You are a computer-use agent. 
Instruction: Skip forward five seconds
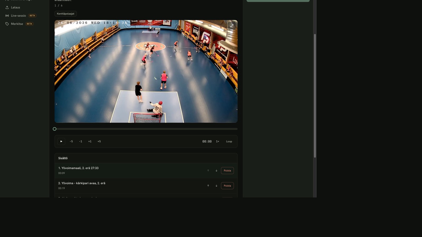(x=99, y=141)
